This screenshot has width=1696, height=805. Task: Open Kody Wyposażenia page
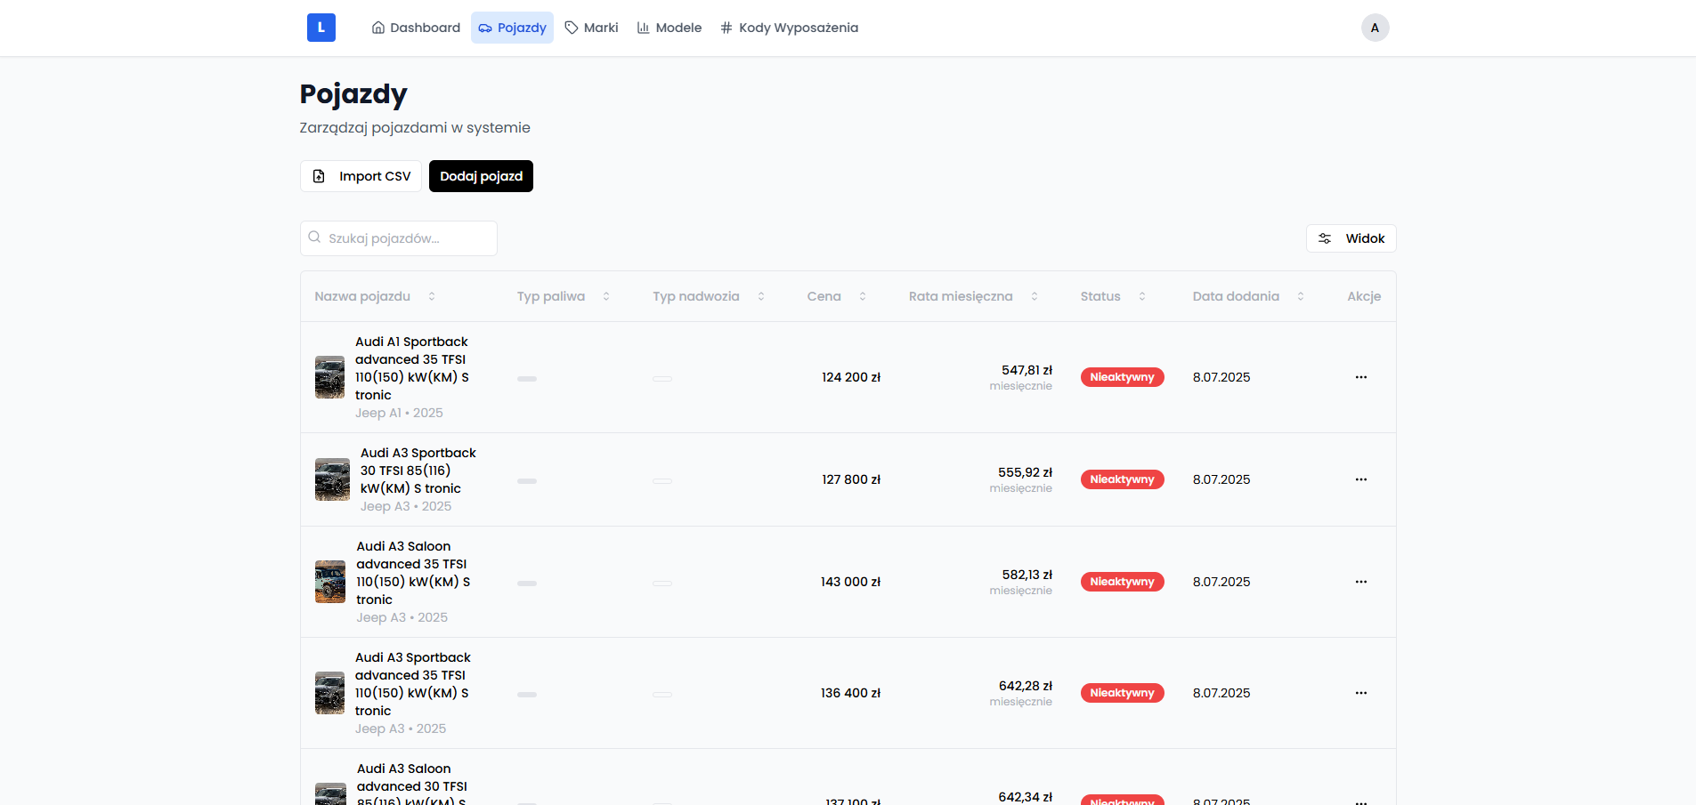click(789, 28)
